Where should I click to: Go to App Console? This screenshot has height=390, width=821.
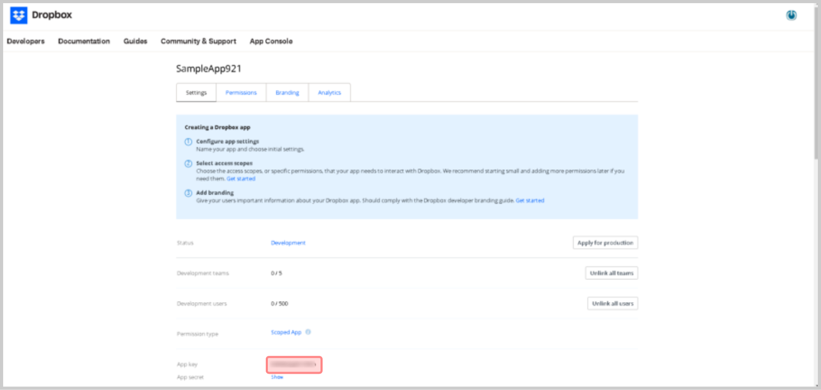coord(271,41)
